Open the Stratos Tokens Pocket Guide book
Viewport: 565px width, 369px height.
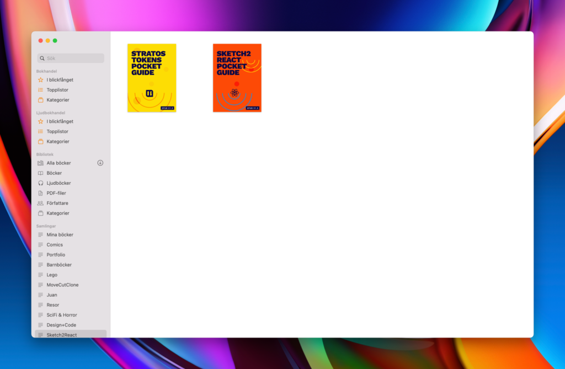[152, 78]
